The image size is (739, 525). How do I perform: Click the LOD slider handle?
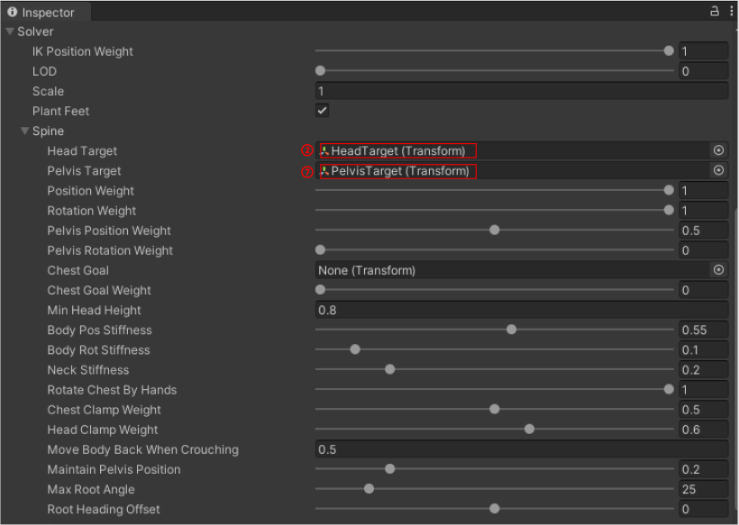321,70
